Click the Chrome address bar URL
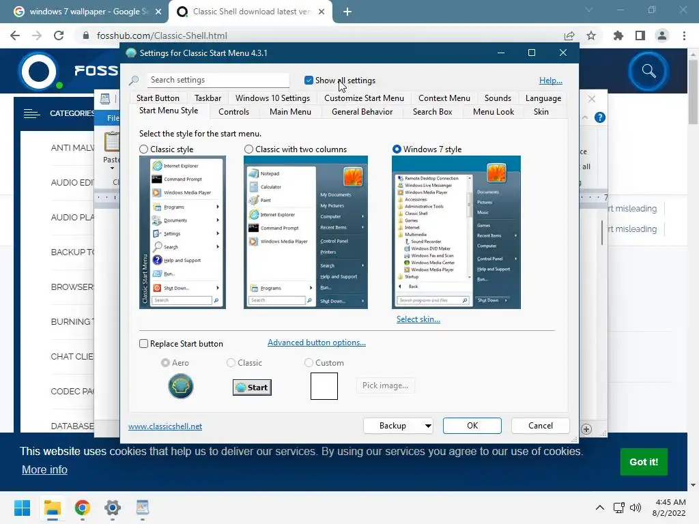The width and height of the screenshot is (699, 524). pyautogui.click(x=162, y=35)
